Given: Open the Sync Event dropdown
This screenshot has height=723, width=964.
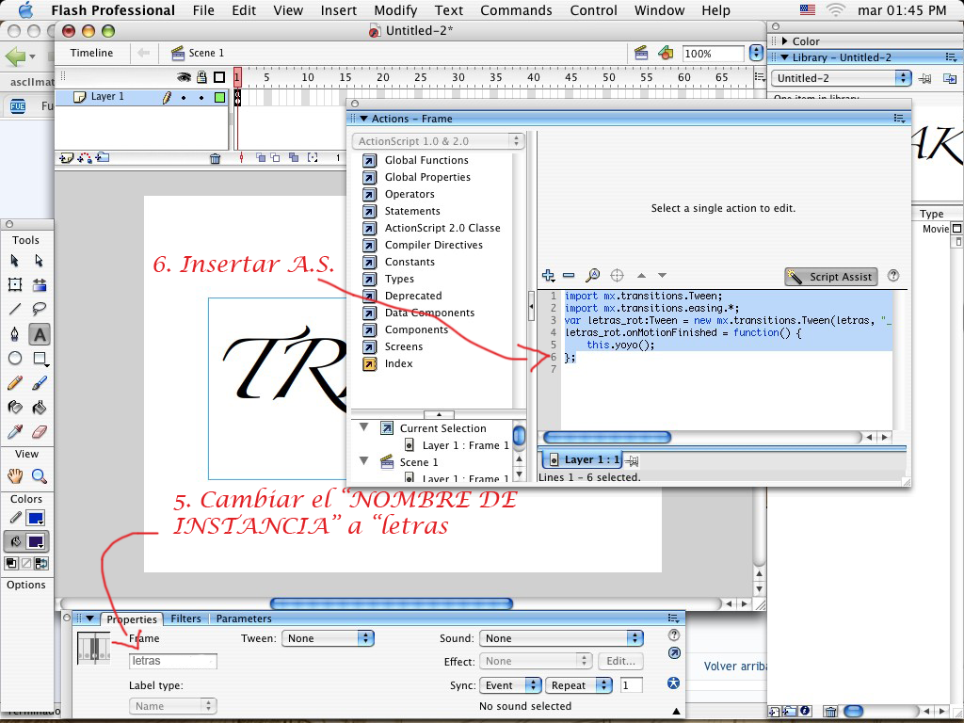Looking at the screenshot, I should [x=510, y=685].
